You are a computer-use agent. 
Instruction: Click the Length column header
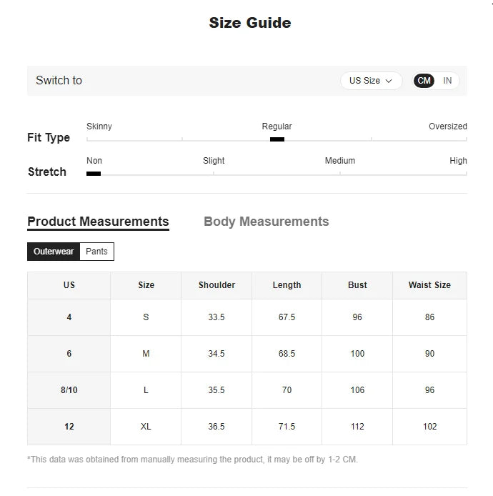point(287,285)
